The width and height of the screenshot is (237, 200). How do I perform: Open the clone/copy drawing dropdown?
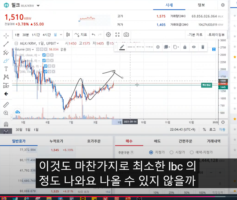(176, 47)
